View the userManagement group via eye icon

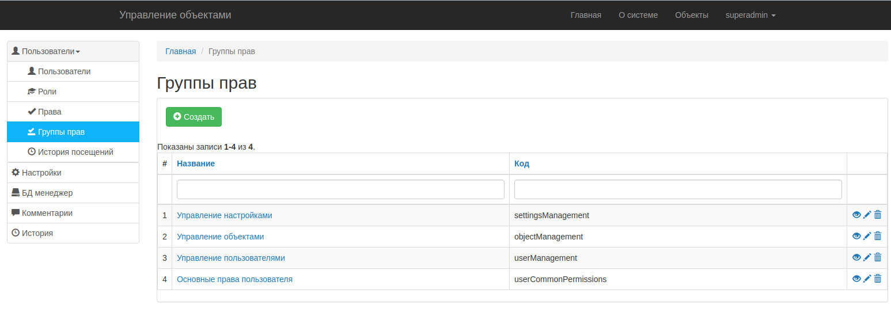pyautogui.click(x=856, y=257)
